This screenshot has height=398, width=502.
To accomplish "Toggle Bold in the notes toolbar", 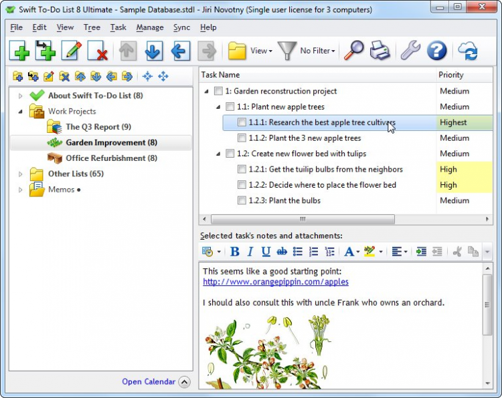I will click(235, 252).
